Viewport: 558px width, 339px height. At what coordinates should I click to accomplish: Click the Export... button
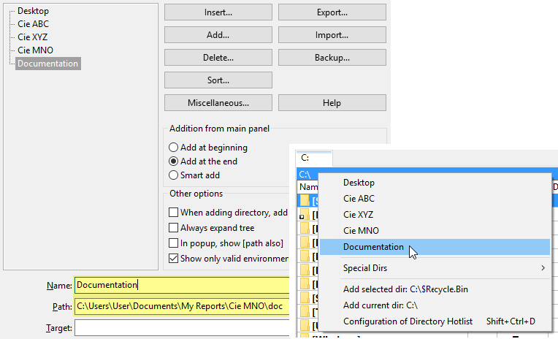click(x=332, y=12)
